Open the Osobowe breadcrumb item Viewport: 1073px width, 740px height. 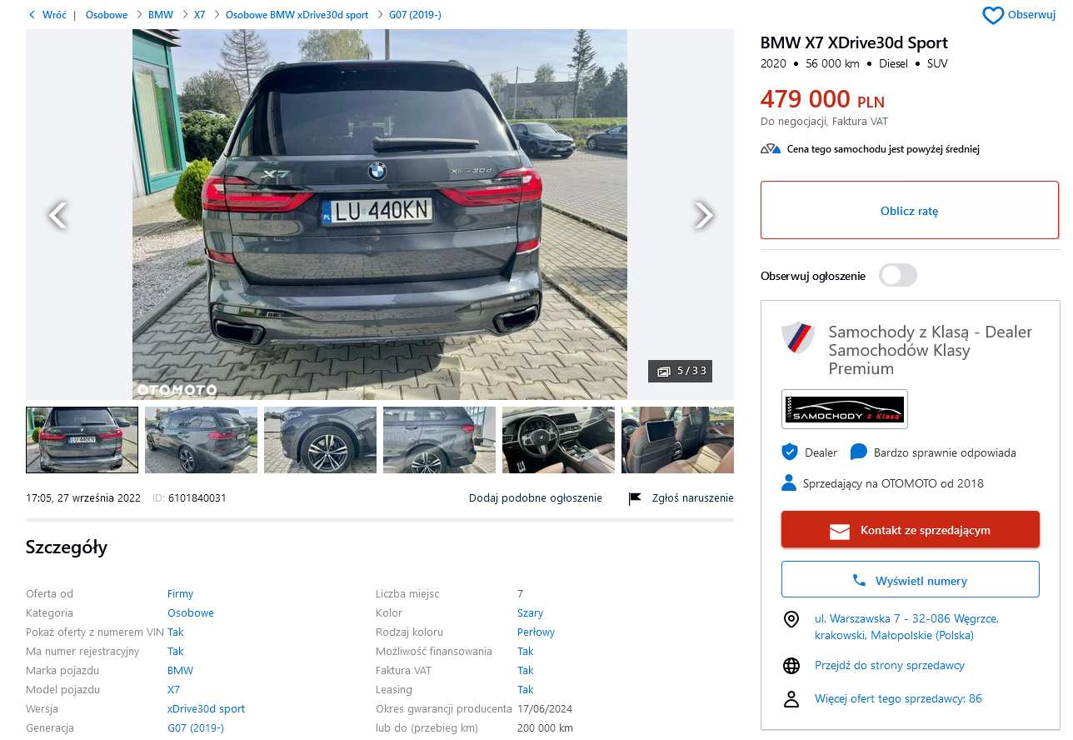[107, 15]
